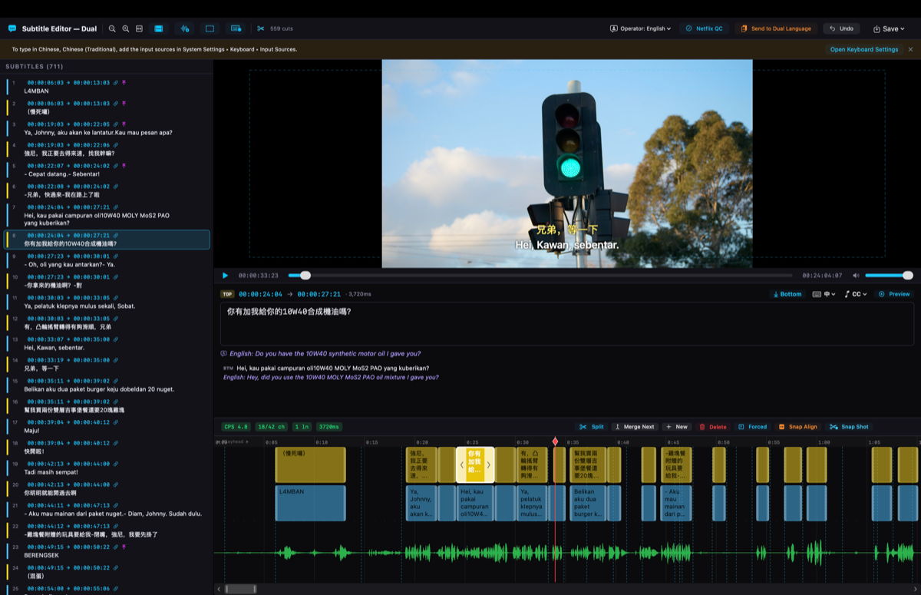Click the TOP track badge
This screenshot has width=921, height=595.
pyautogui.click(x=227, y=294)
